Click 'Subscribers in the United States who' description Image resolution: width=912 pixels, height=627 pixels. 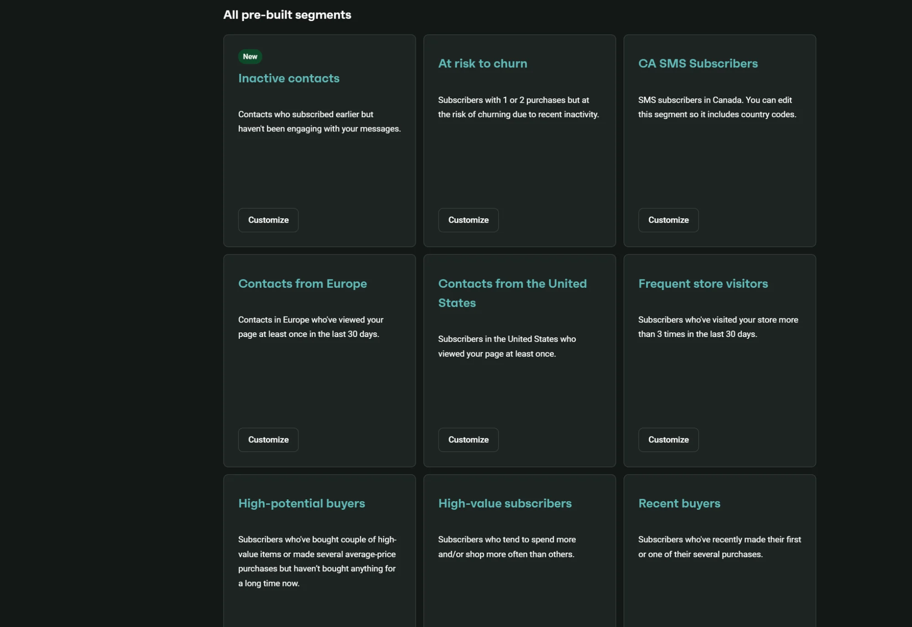click(507, 347)
